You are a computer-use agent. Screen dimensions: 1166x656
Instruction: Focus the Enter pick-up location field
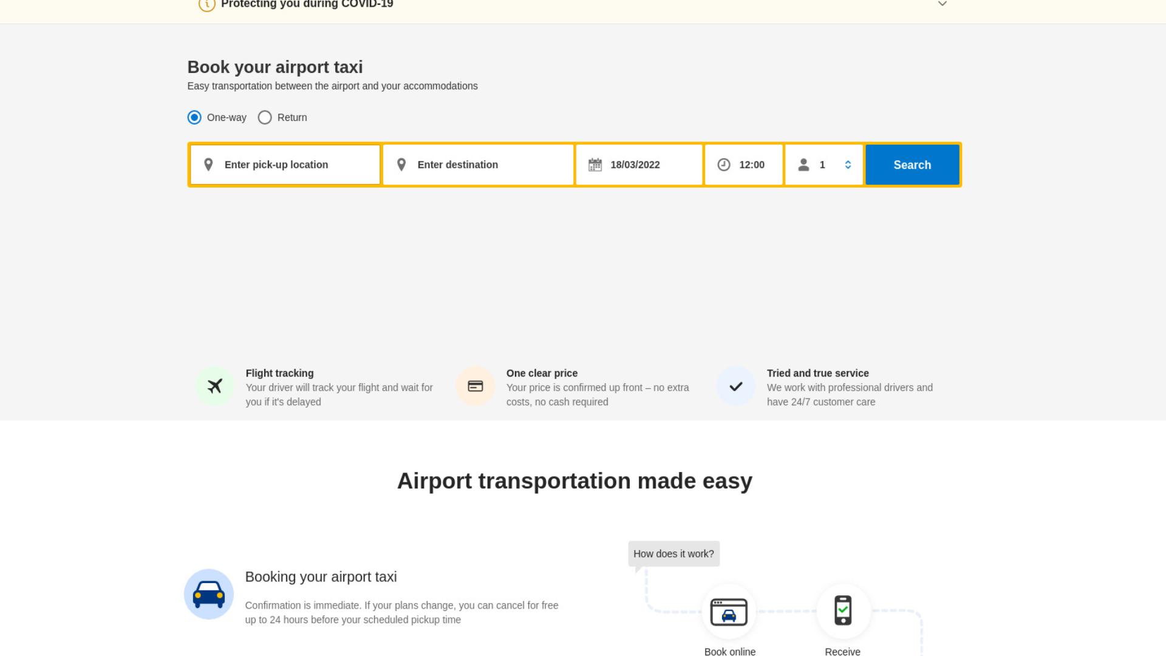285,165
